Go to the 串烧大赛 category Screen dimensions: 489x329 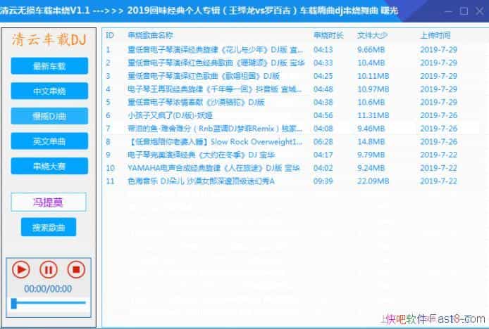tap(49, 166)
